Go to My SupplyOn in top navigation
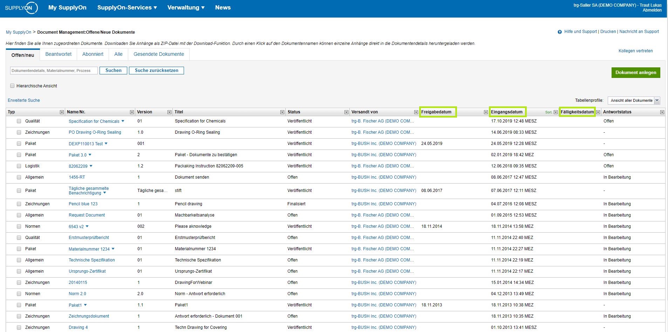Image resolution: width=668 pixels, height=332 pixels. (x=67, y=8)
